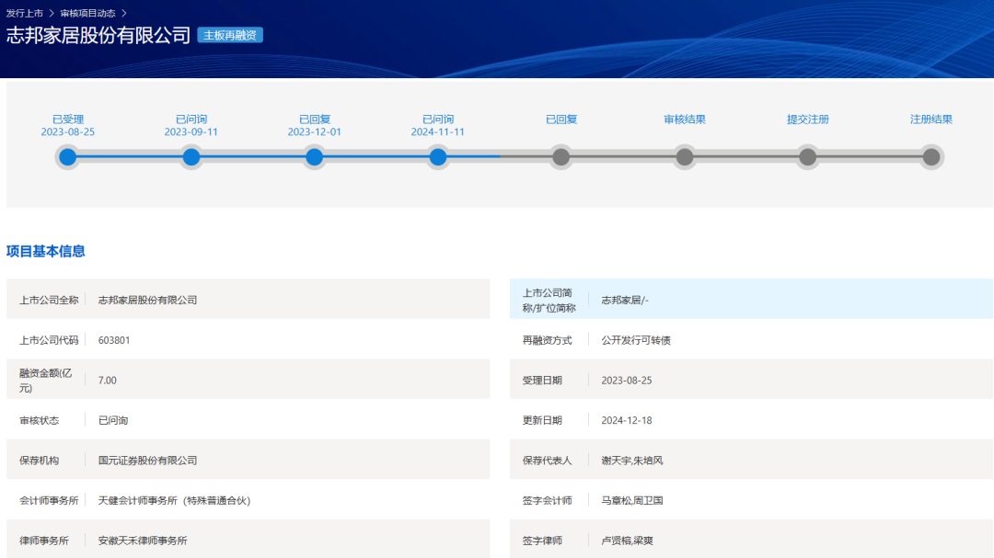The image size is (994, 558).
Task: Select the 2024-11-11 已问询 timeline circle
Action: pyautogui.click(x=438, y=157)
